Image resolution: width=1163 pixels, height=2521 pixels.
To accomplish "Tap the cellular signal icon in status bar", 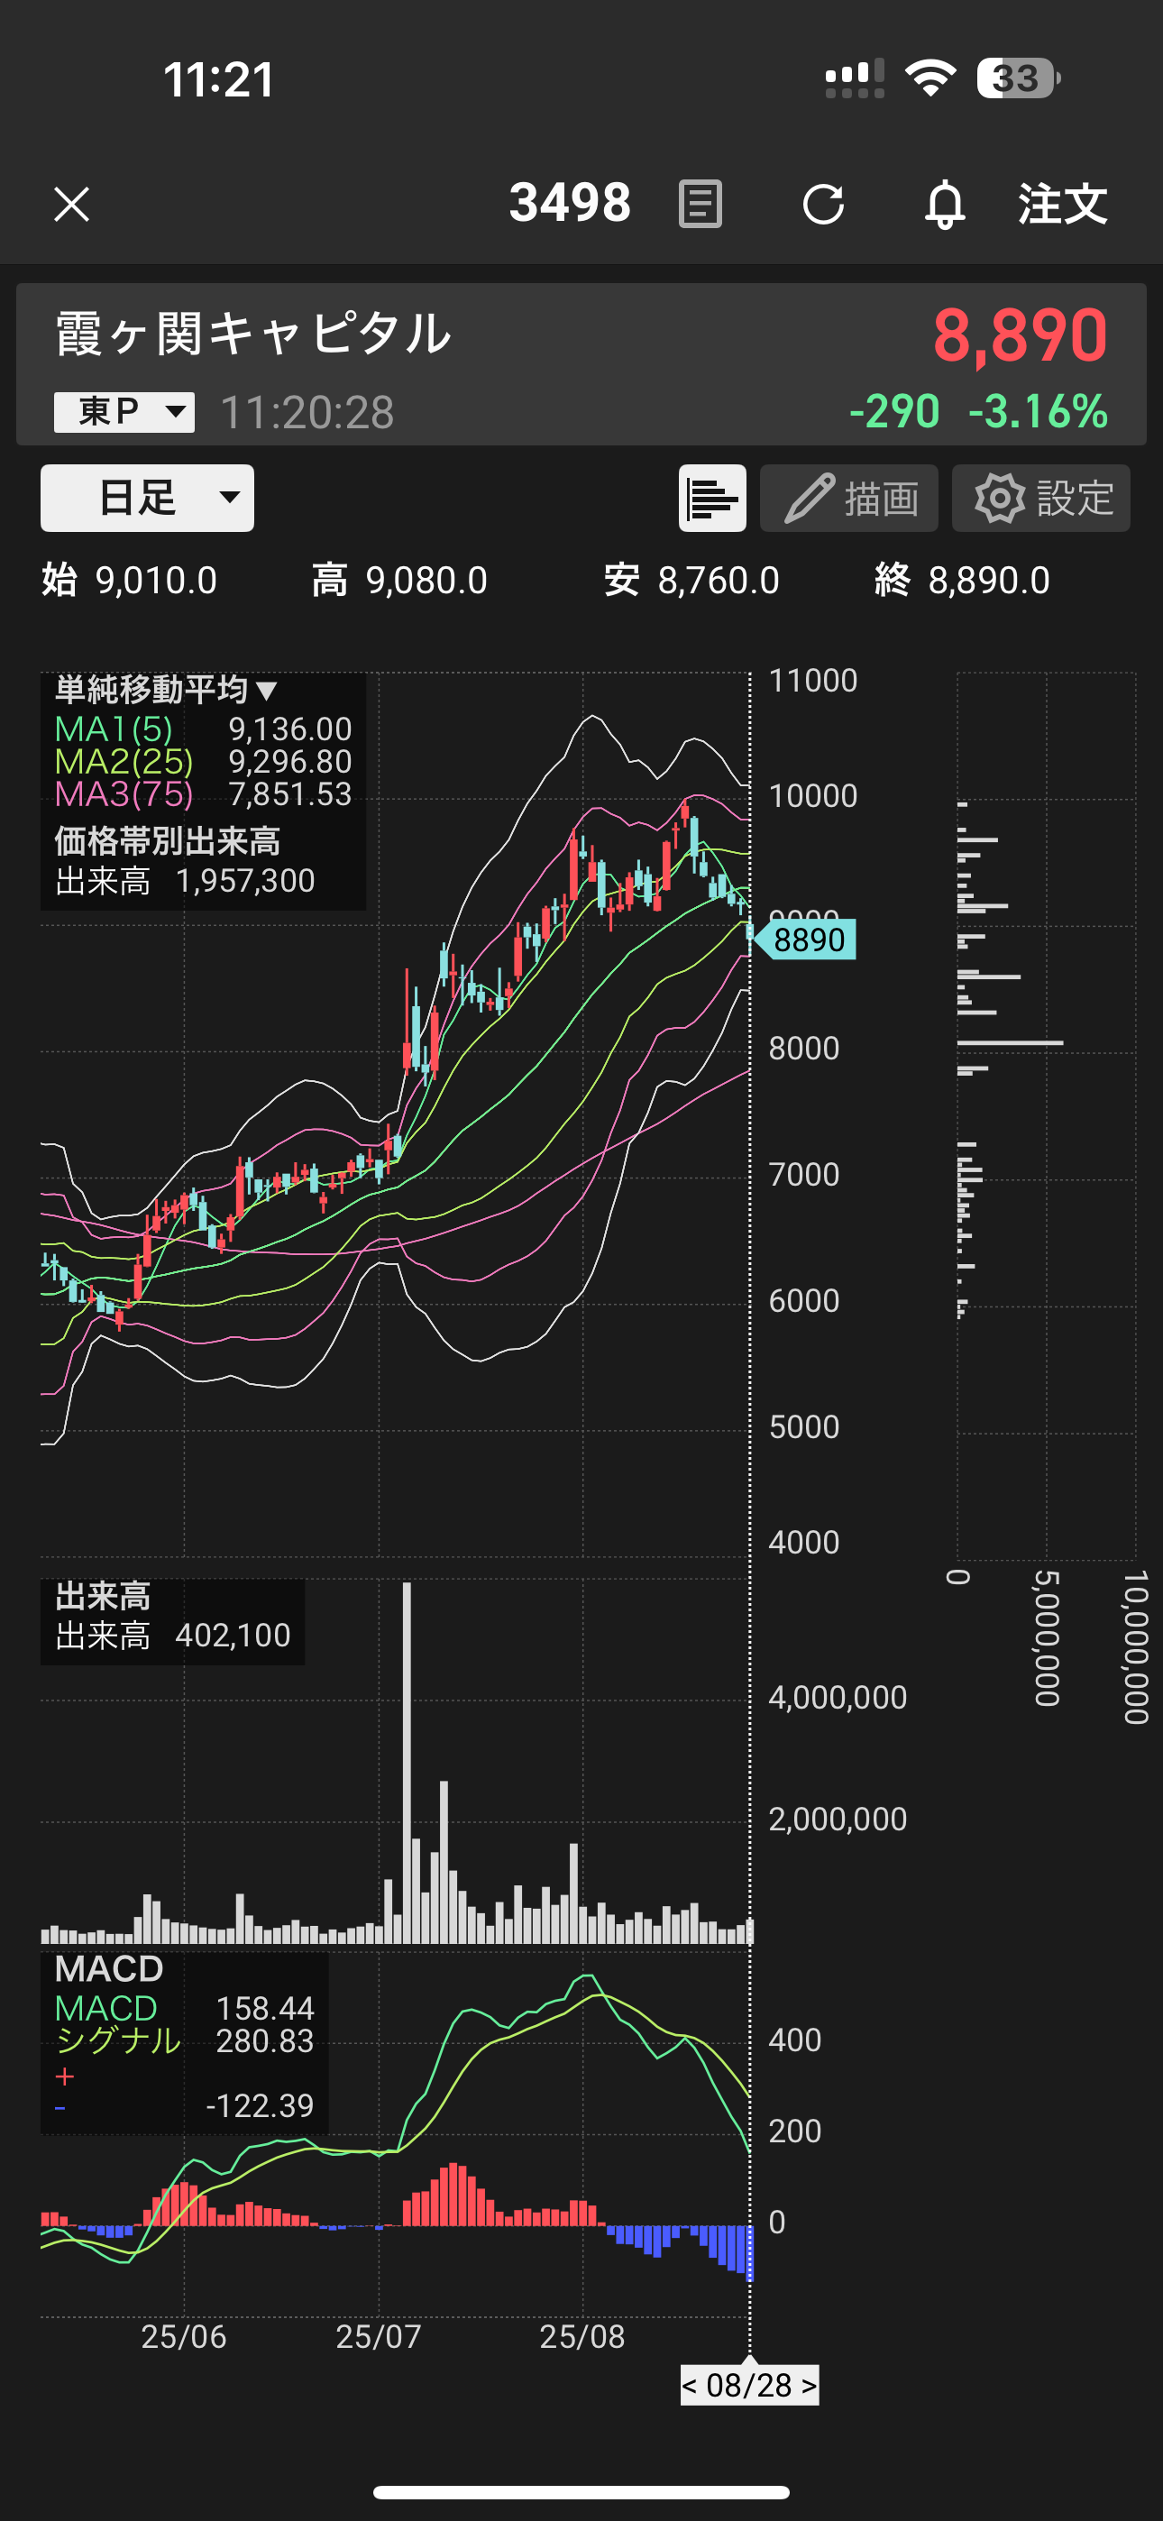I will pos(855,78).
